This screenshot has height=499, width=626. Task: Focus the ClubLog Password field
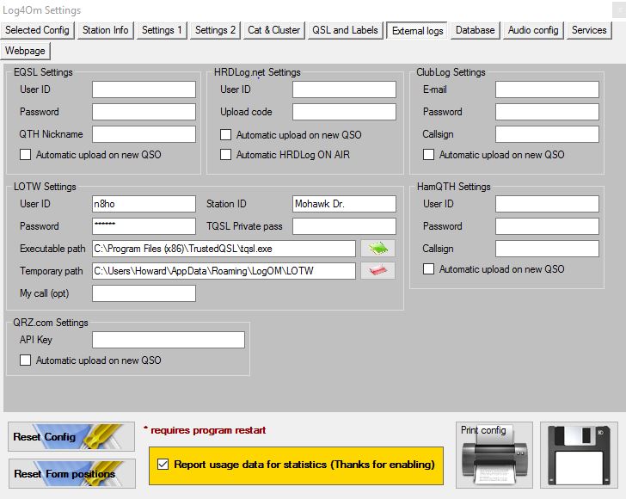pos(547,112)
